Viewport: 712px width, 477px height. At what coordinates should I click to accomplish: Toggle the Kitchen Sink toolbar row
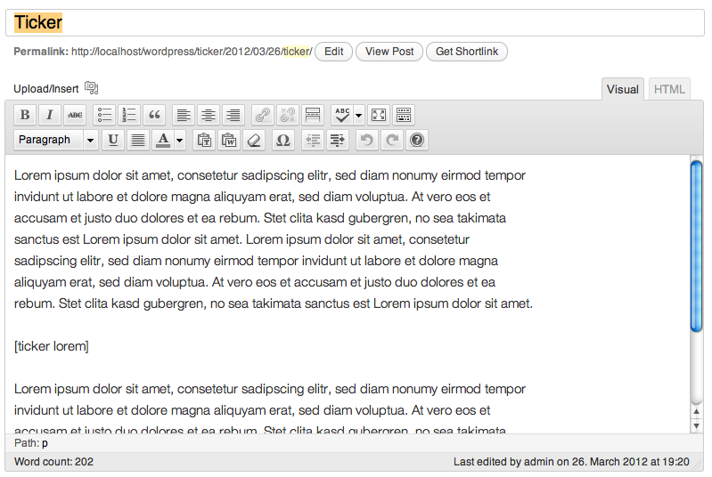pos(404,115)
